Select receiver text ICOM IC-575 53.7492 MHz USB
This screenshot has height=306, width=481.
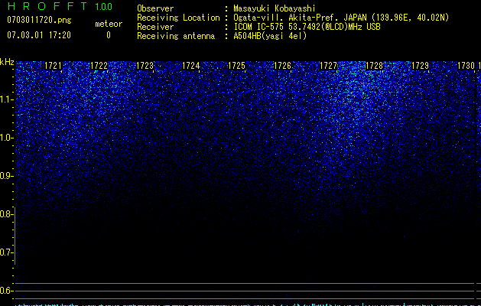point(307,27)
